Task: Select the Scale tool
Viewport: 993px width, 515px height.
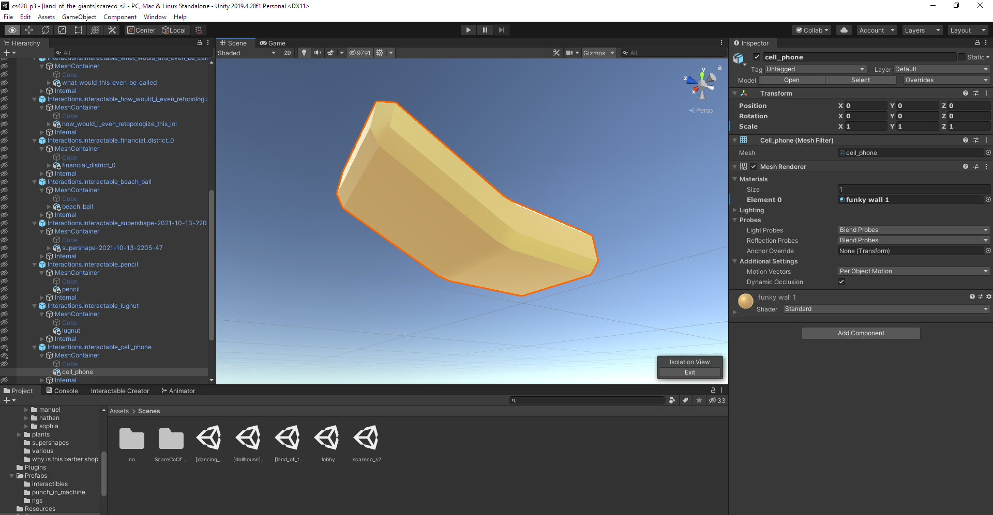Action: [62, 30]
